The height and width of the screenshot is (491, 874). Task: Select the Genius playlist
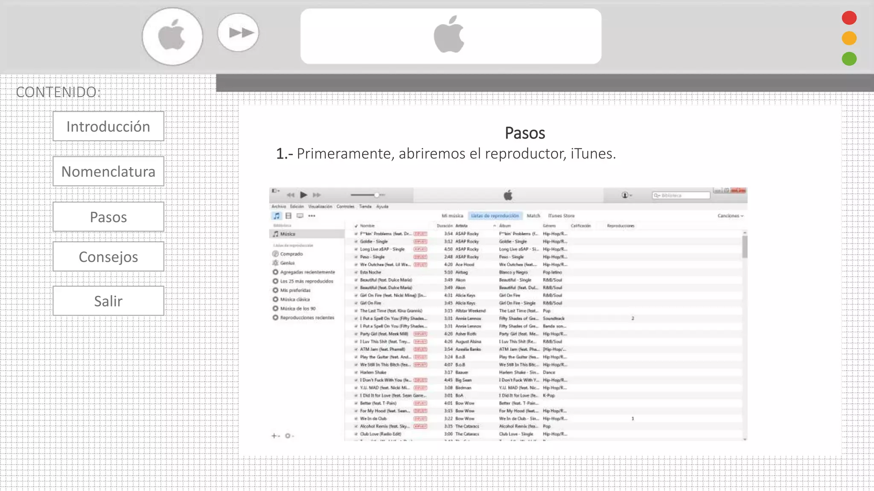click(x=287, y=263)
